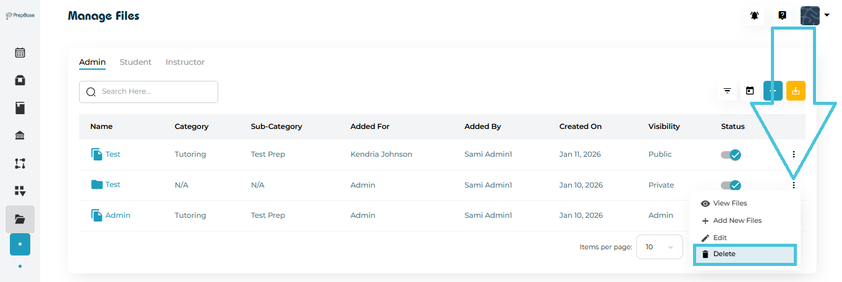842x282 pixels.
Task: Toggle status for the private Test folder
Action: click(x=731, y=185)
